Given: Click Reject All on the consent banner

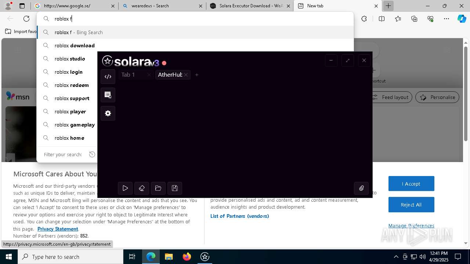Looking at the screenshot, I should click(411, 205).
